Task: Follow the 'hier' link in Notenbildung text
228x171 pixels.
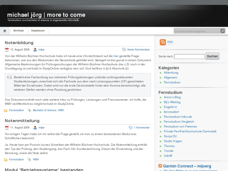Action: click(x=116, y=56)
